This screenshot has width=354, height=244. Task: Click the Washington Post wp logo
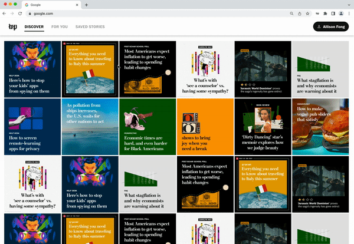12,27
